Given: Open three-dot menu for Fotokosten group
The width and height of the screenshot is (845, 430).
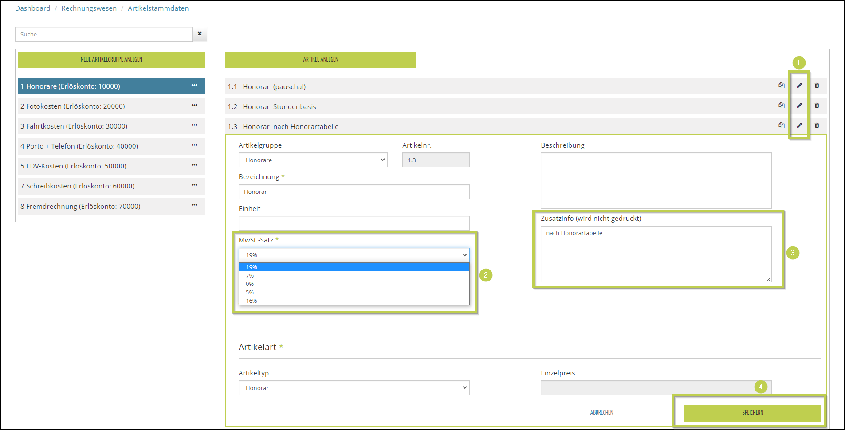Looking at the screenshot, I should (194, 106).
